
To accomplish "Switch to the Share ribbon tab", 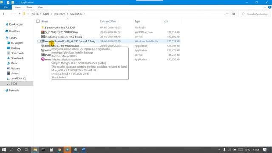I will coord(29,7).
